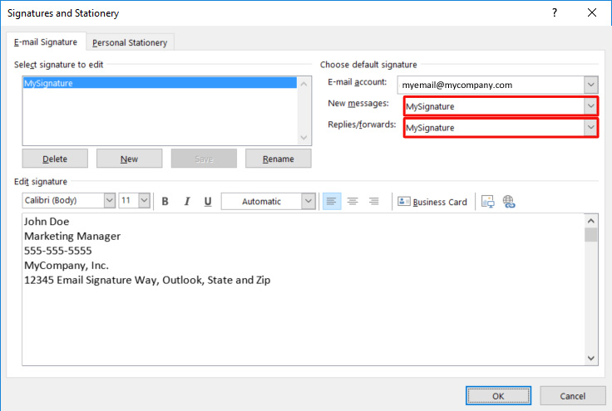Align signature text right
This screenshot has height=411, width=612.
point(374,202)
